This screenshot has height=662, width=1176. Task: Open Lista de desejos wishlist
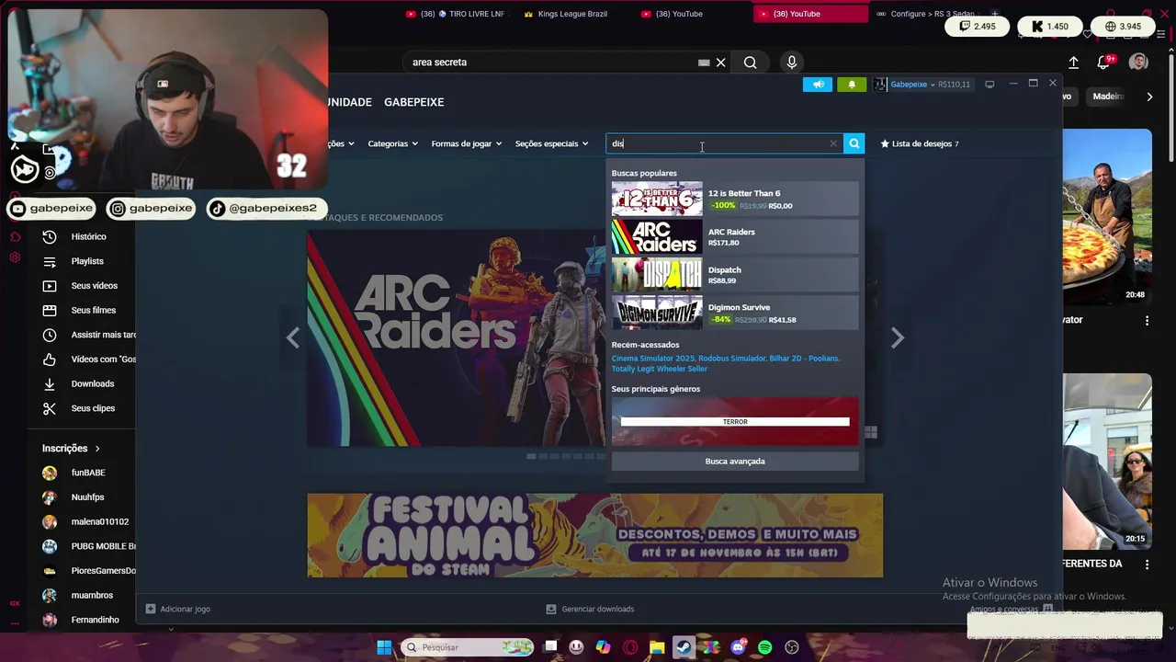(920, 143)
